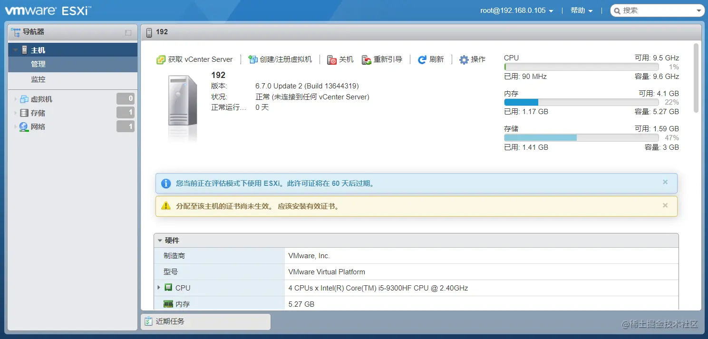Click the 虚拟机 virtual machines icon
708x339 pixels.
point(24,99)
